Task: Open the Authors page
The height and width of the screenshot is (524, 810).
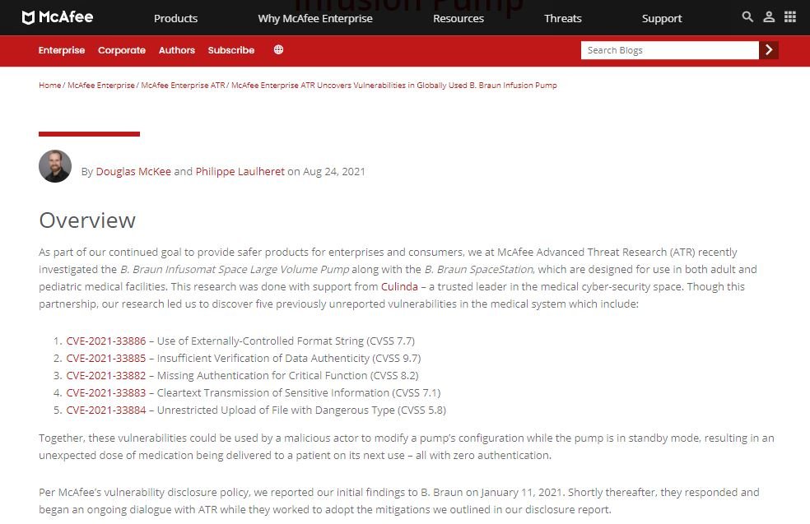Action: (177, 50)
